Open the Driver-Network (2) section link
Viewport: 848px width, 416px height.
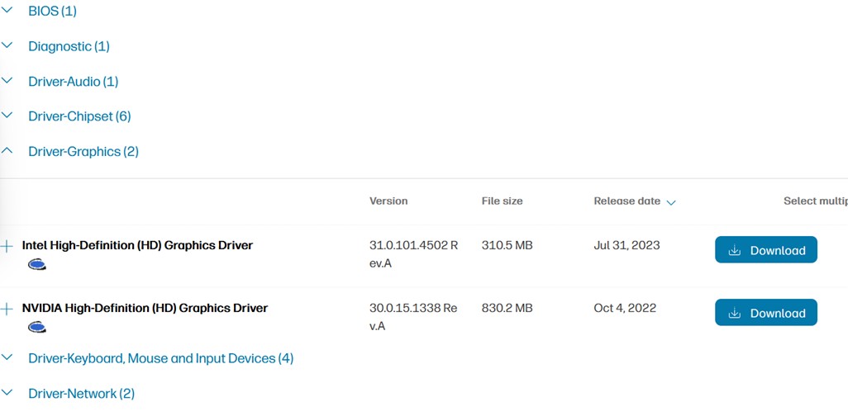[x=81, y=394]
